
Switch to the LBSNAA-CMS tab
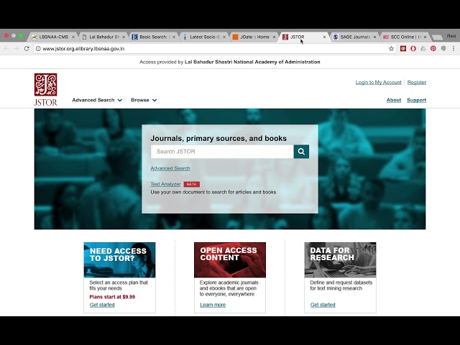click(53, 37)
